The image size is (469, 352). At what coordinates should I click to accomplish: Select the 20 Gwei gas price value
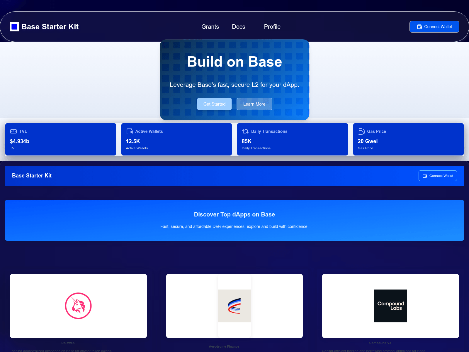[x=368, y=141]
